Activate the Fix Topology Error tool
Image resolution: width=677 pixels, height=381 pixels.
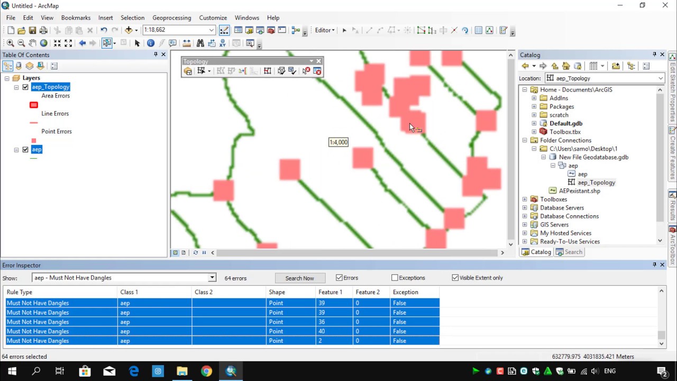point(306,71)
